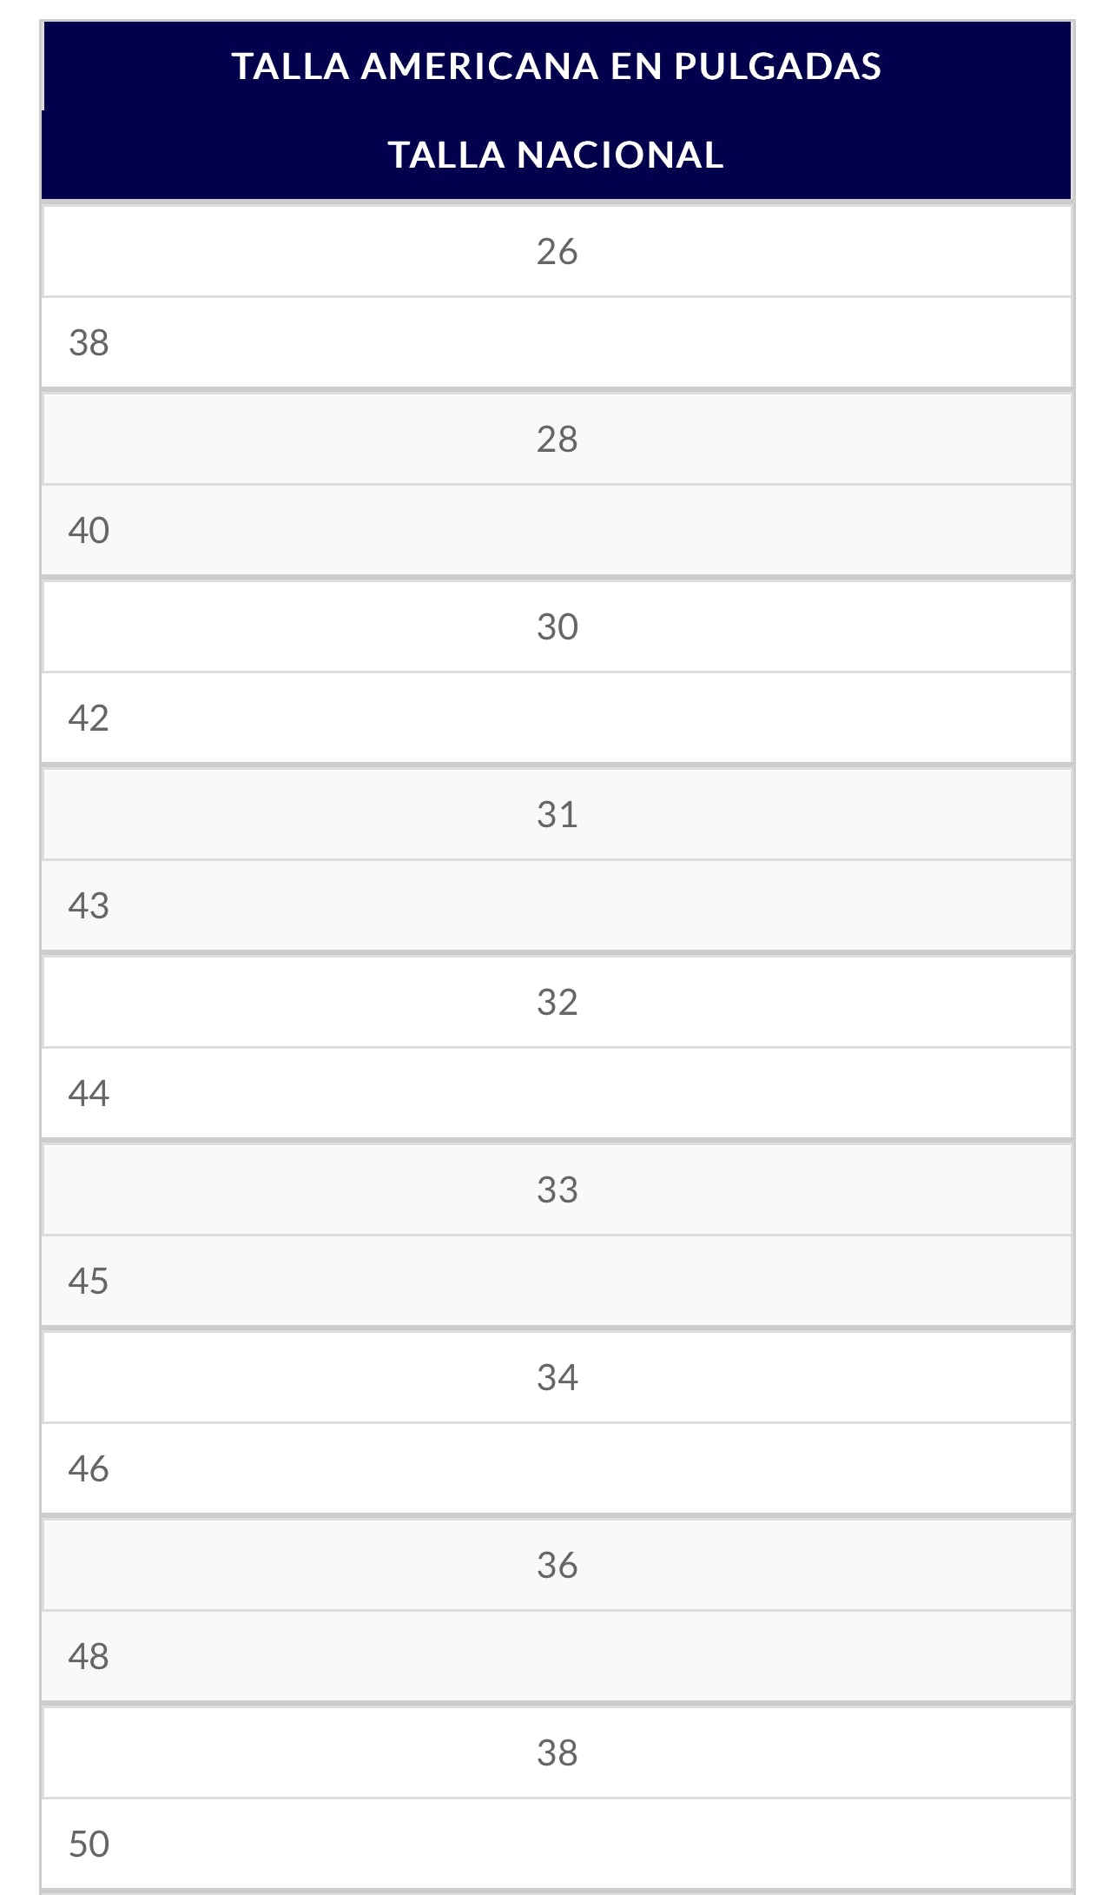
Task: Click the TALLA AMERICANA EN PULGADAS header
Action: [x=557, y=66]
